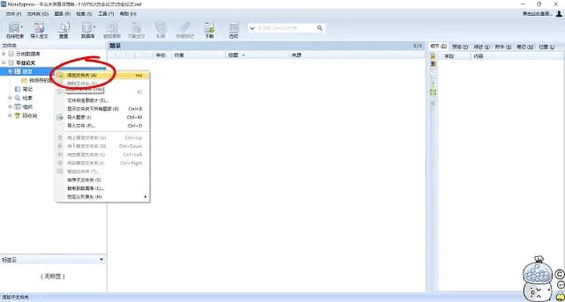Sort records by the 作者 column header

(x=198, y=55)
